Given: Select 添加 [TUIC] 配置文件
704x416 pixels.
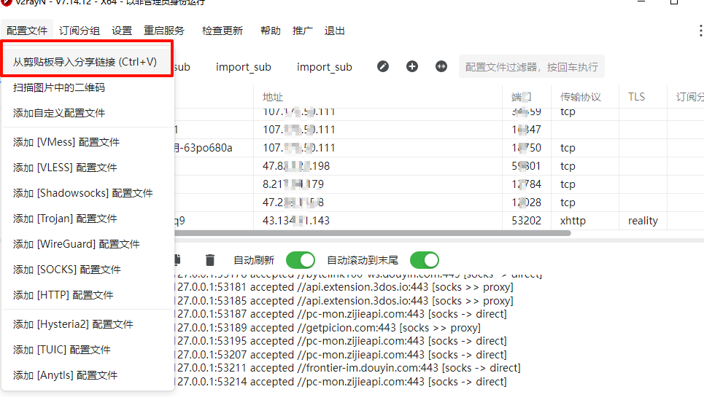Looking at the screenshot, I should point(88,350).
